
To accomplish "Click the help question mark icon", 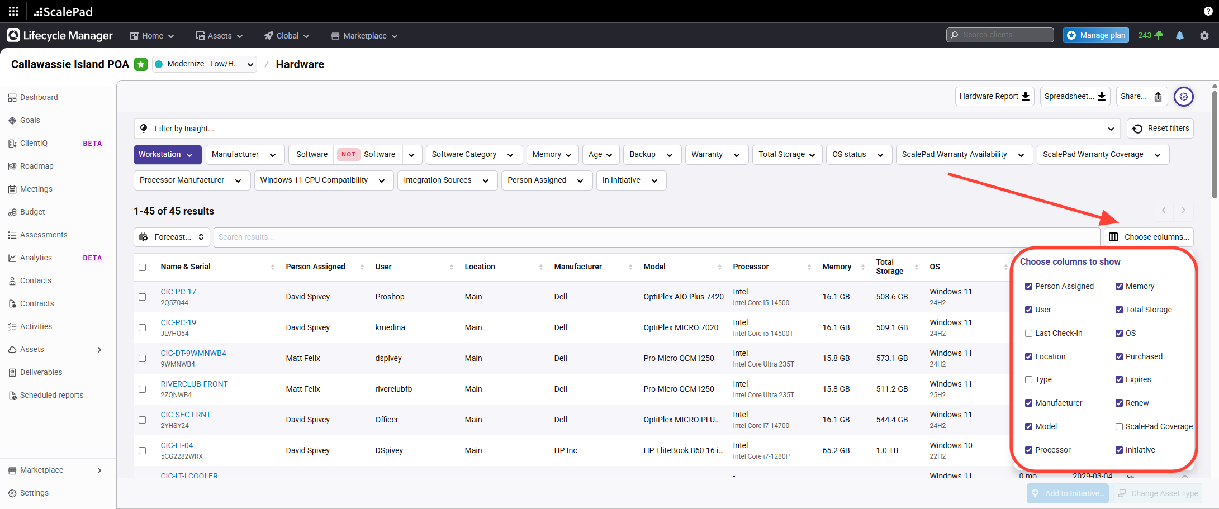I will (1208, 11).
